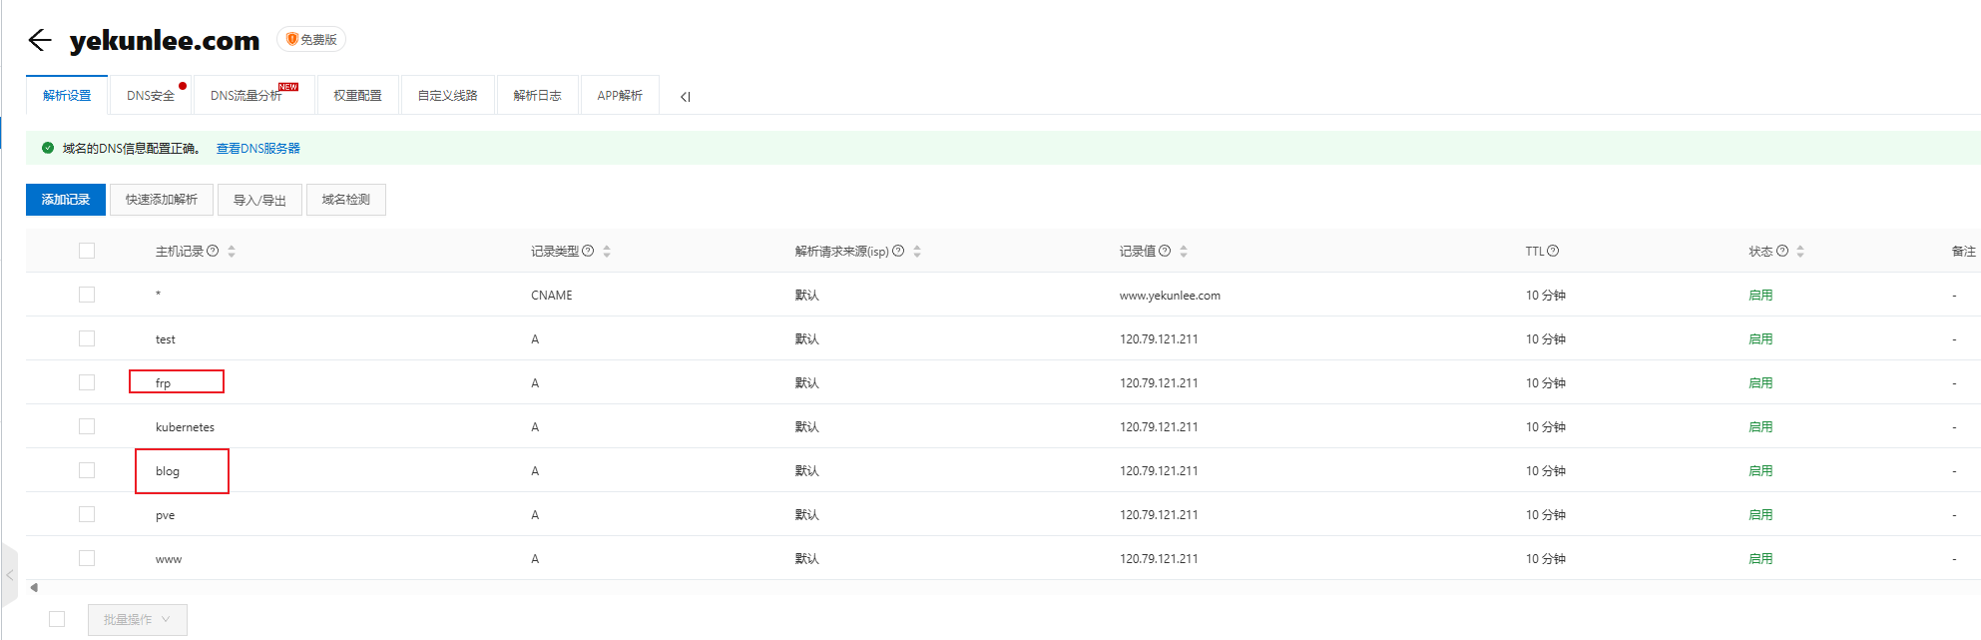This screenshot has height=640, width=1981.
Task: Click the help icon next to 状态
Action: pyautogui.click(x=1781, y=251)
